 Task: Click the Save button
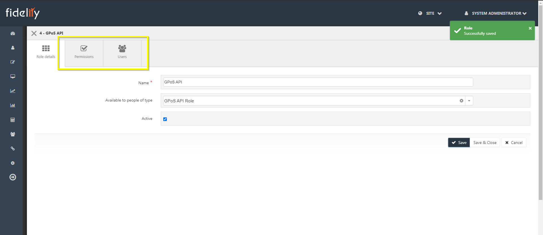click(x=459, y=143)
